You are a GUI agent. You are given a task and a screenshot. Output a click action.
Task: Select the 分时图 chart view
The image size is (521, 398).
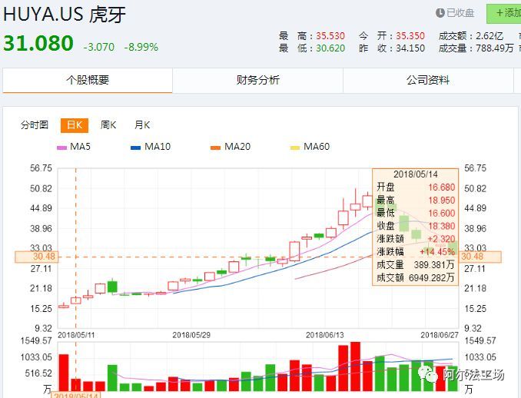[35, 125]
